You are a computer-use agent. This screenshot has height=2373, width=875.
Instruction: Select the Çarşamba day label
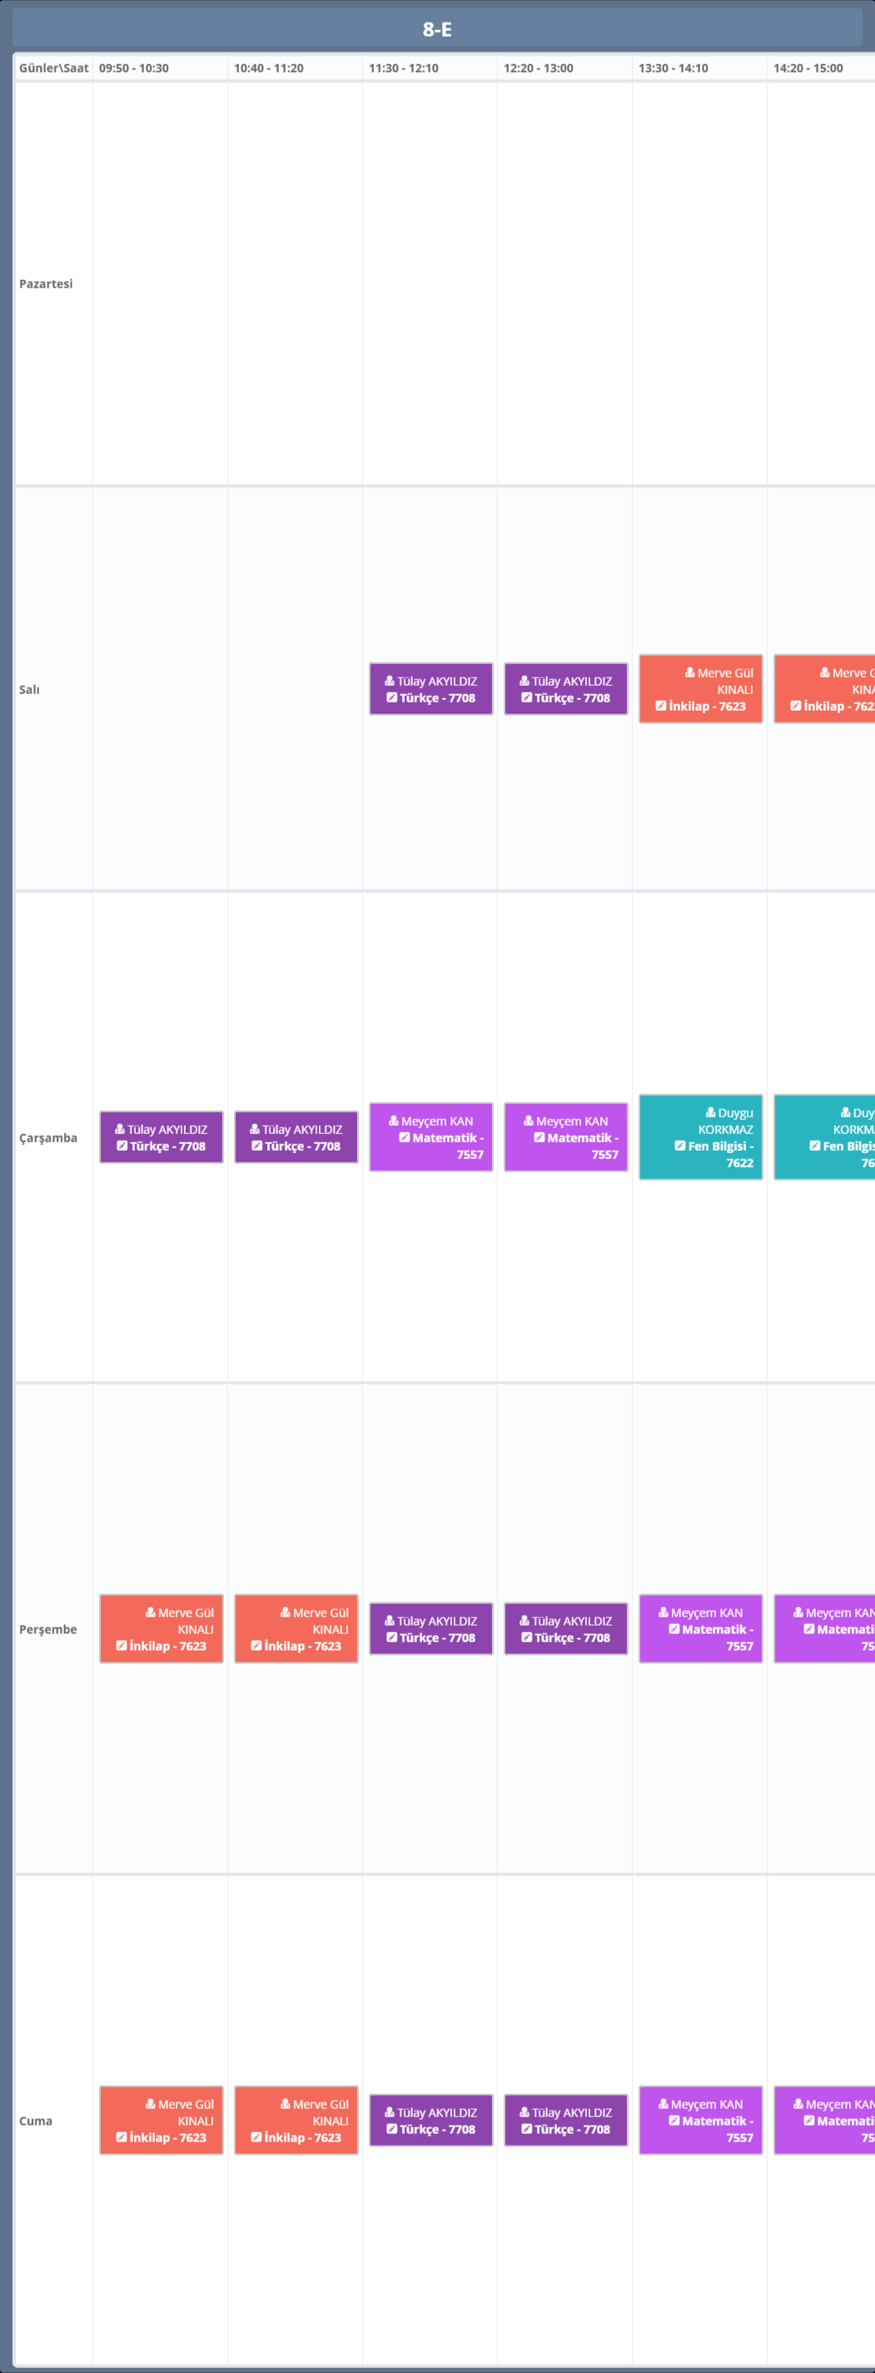coord(47,1137)
